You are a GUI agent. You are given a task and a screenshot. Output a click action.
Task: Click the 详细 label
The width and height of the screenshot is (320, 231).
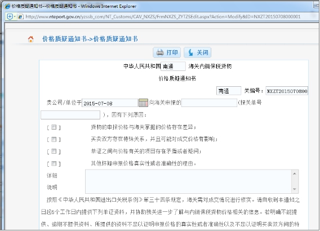52,175
